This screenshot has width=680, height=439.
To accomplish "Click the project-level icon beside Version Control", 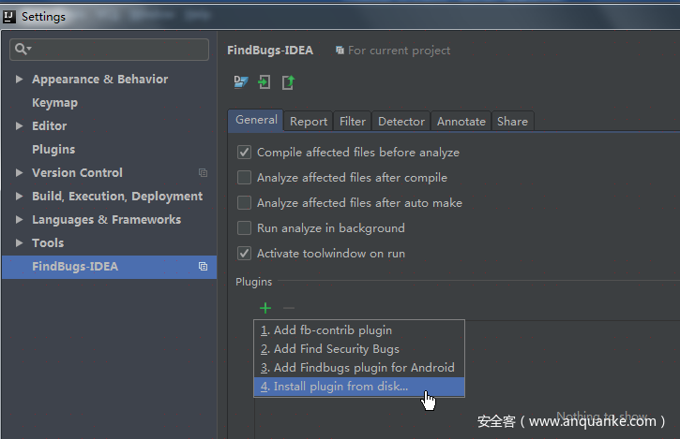I will (x=203, y=173).
